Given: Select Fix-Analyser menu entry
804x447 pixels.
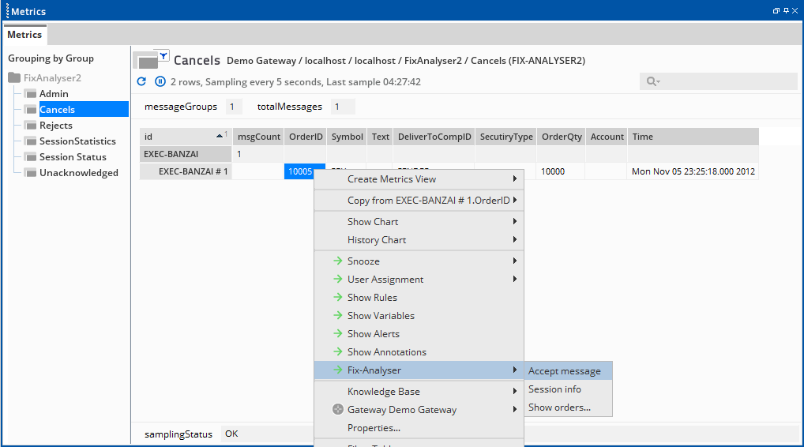Looking at the screenshot, I should tap(419, 370).
